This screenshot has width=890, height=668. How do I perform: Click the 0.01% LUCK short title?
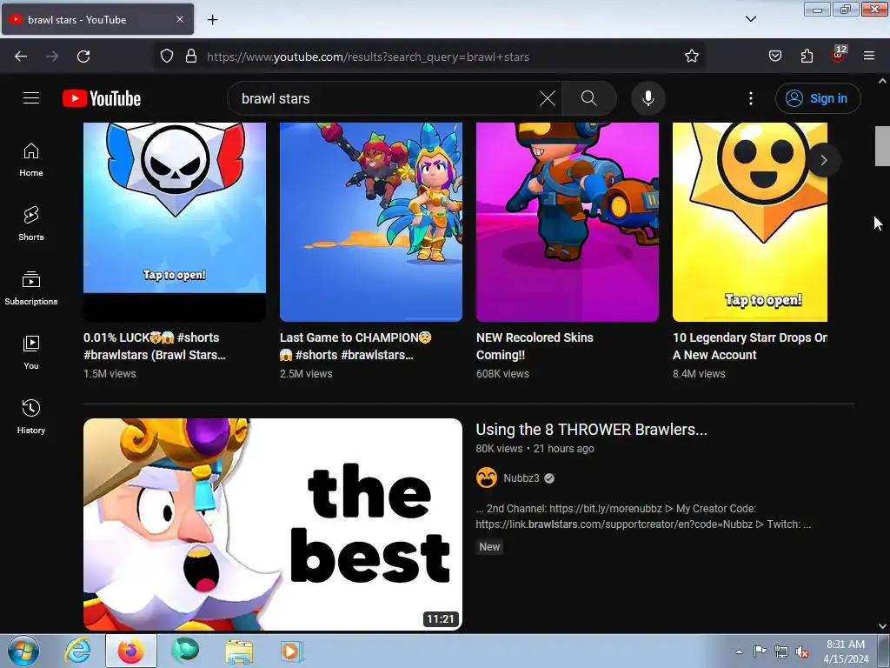tap(155, 346)
